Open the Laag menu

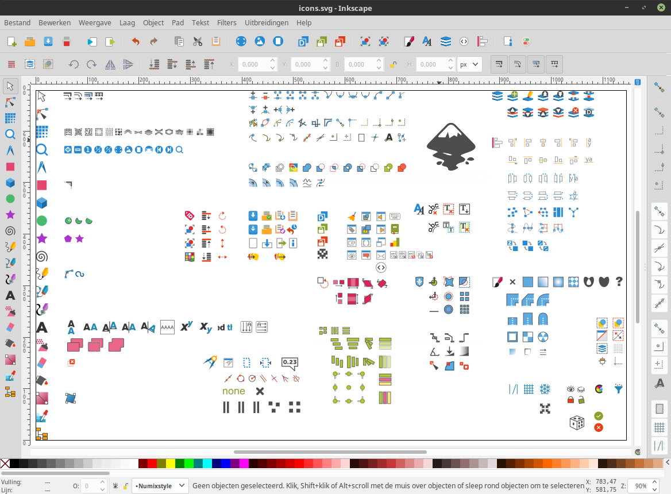coord(127,22)
